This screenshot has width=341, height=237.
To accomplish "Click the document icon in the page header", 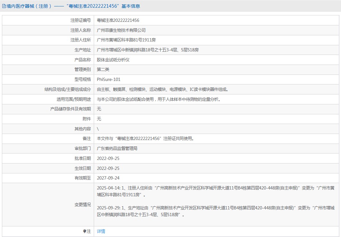I will point(4,6).
